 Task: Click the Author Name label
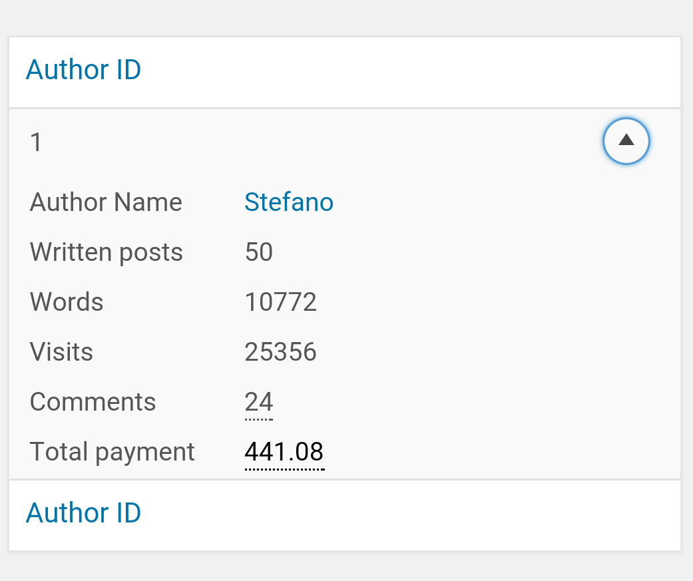(106, 202)
